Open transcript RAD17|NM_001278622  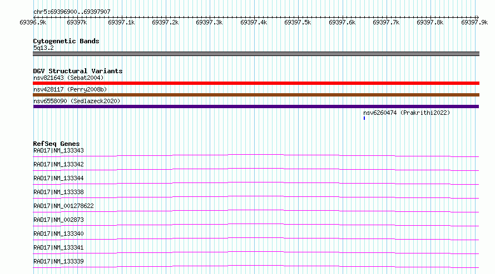[x=63, y=206]
